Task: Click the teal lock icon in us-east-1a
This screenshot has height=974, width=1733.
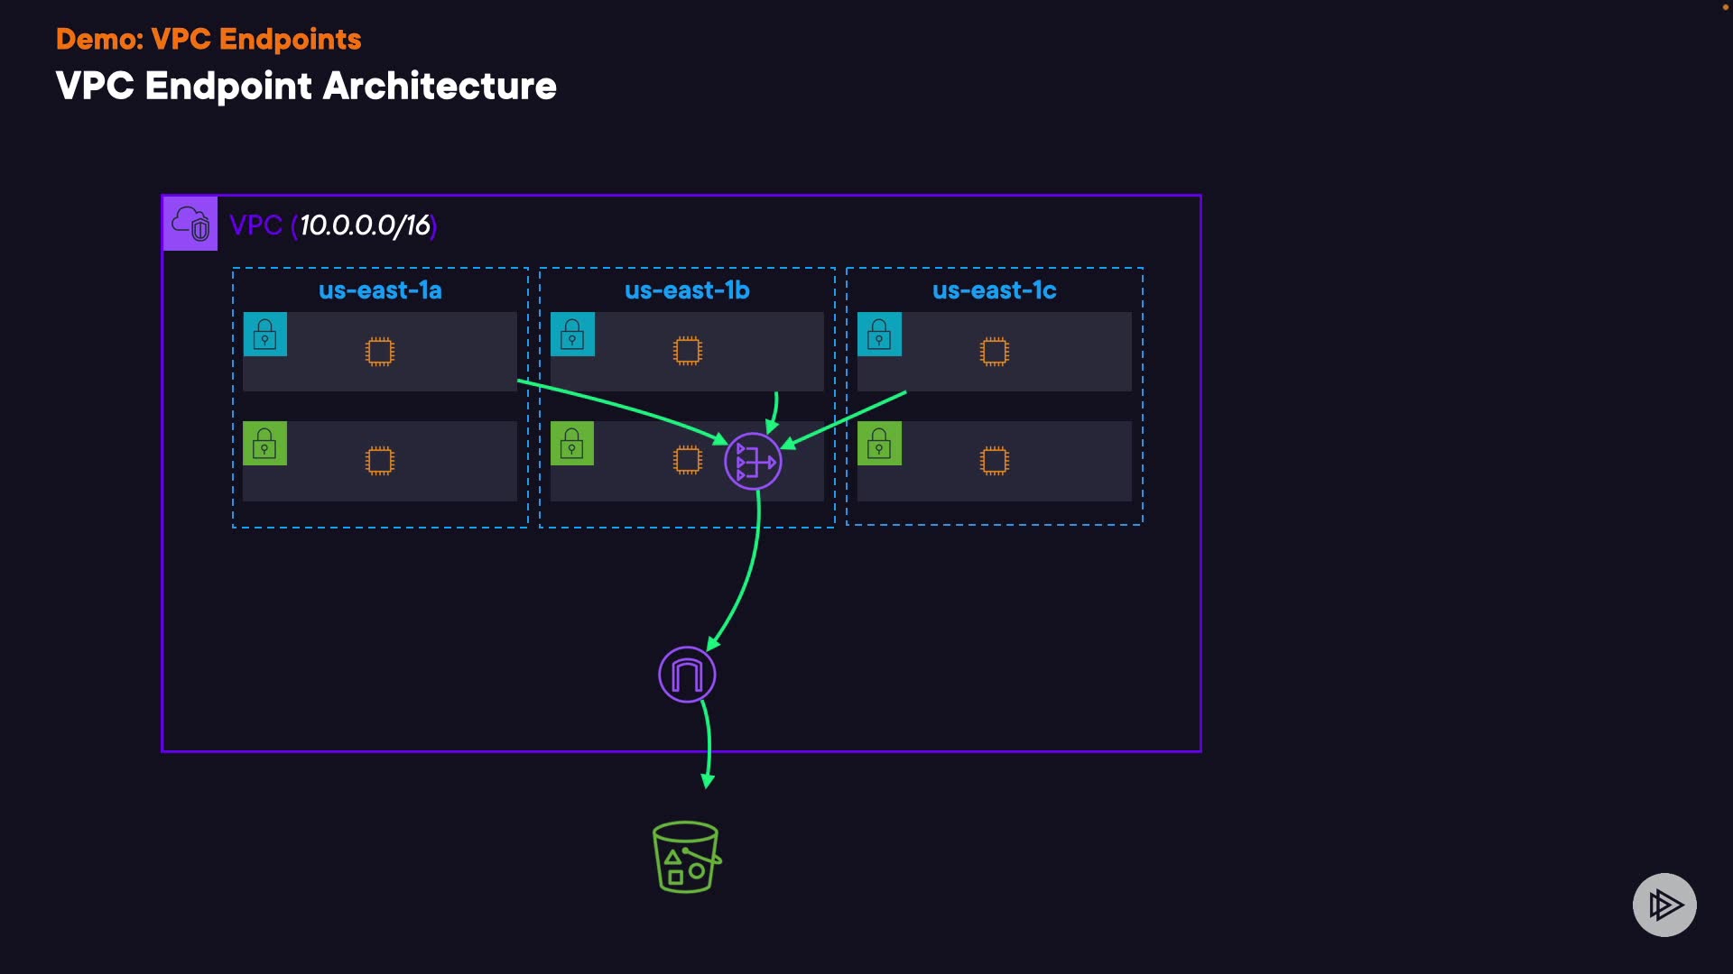Action: [265, 335]
